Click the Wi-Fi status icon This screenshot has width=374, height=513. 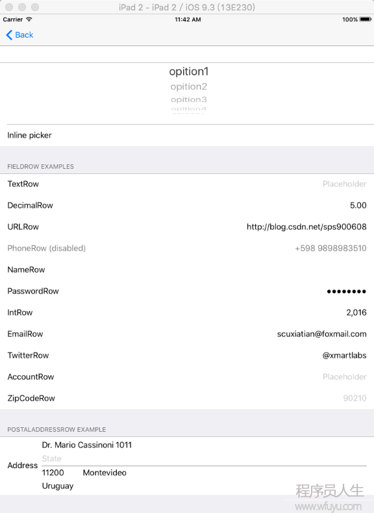coord(29,19)
